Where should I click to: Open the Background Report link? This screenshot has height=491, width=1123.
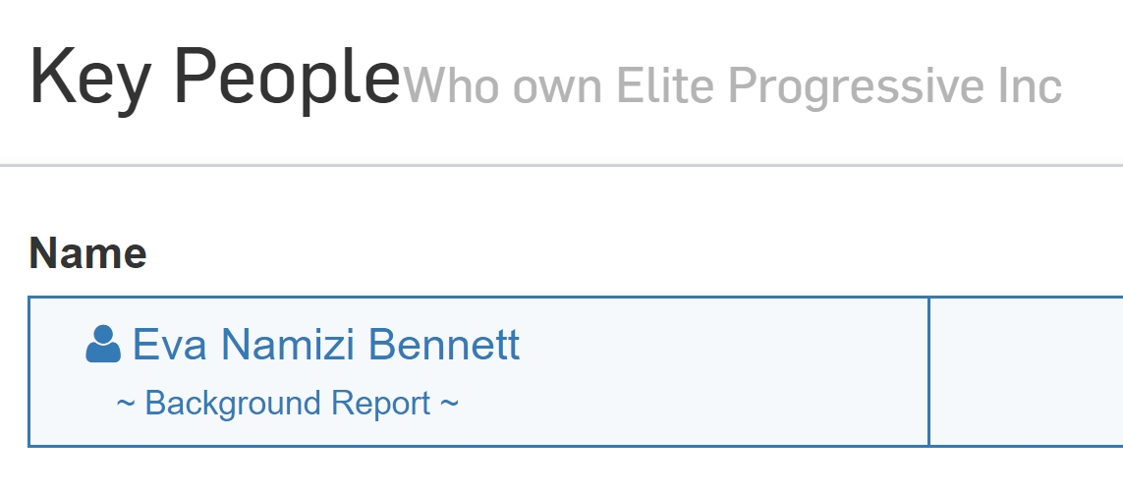pyautogui.click(x=287, y=403)
